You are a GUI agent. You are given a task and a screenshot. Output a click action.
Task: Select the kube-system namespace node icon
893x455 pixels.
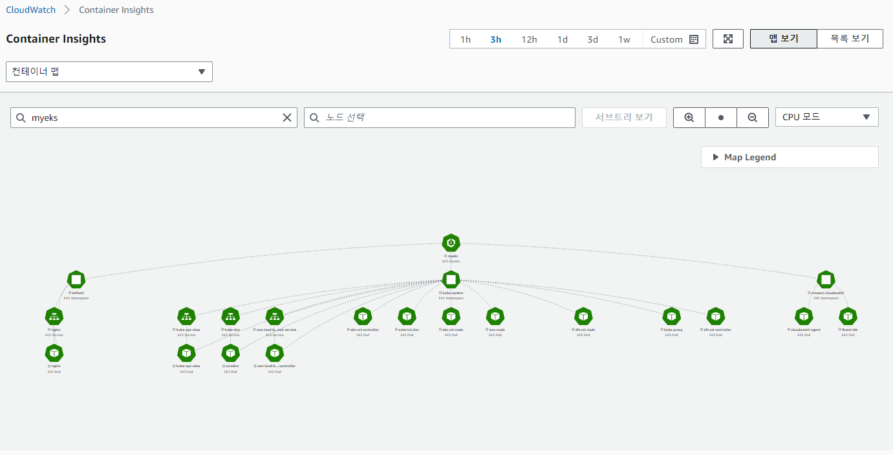pos(451,280)
